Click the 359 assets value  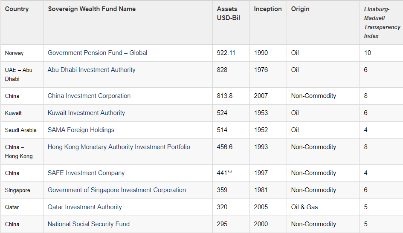[x=222, y=190]
